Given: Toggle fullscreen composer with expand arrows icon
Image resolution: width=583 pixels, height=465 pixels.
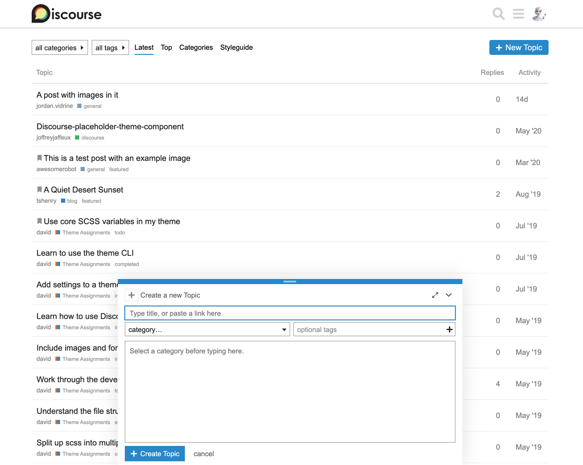Looking at the screenshot, I should (x=435, y=295).
